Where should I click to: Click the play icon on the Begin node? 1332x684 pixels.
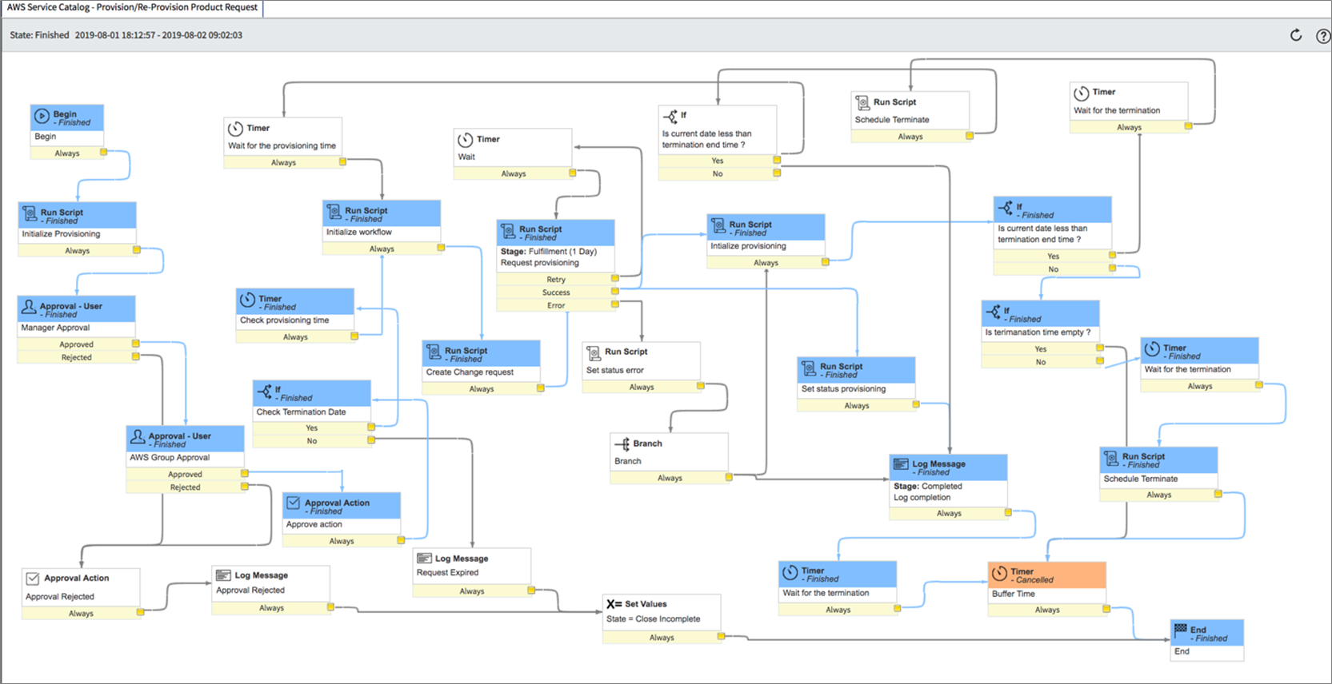coord(42,117)
